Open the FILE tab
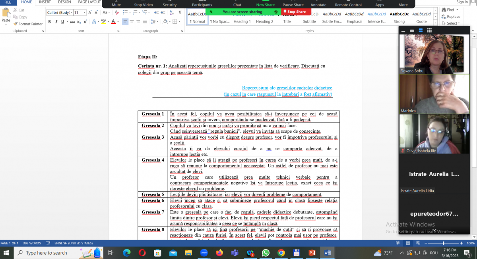Viewport: 477px width, 259px height. [x=8, y=2]
